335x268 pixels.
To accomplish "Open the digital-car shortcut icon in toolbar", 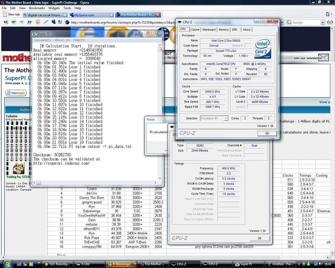I will 60,22.
